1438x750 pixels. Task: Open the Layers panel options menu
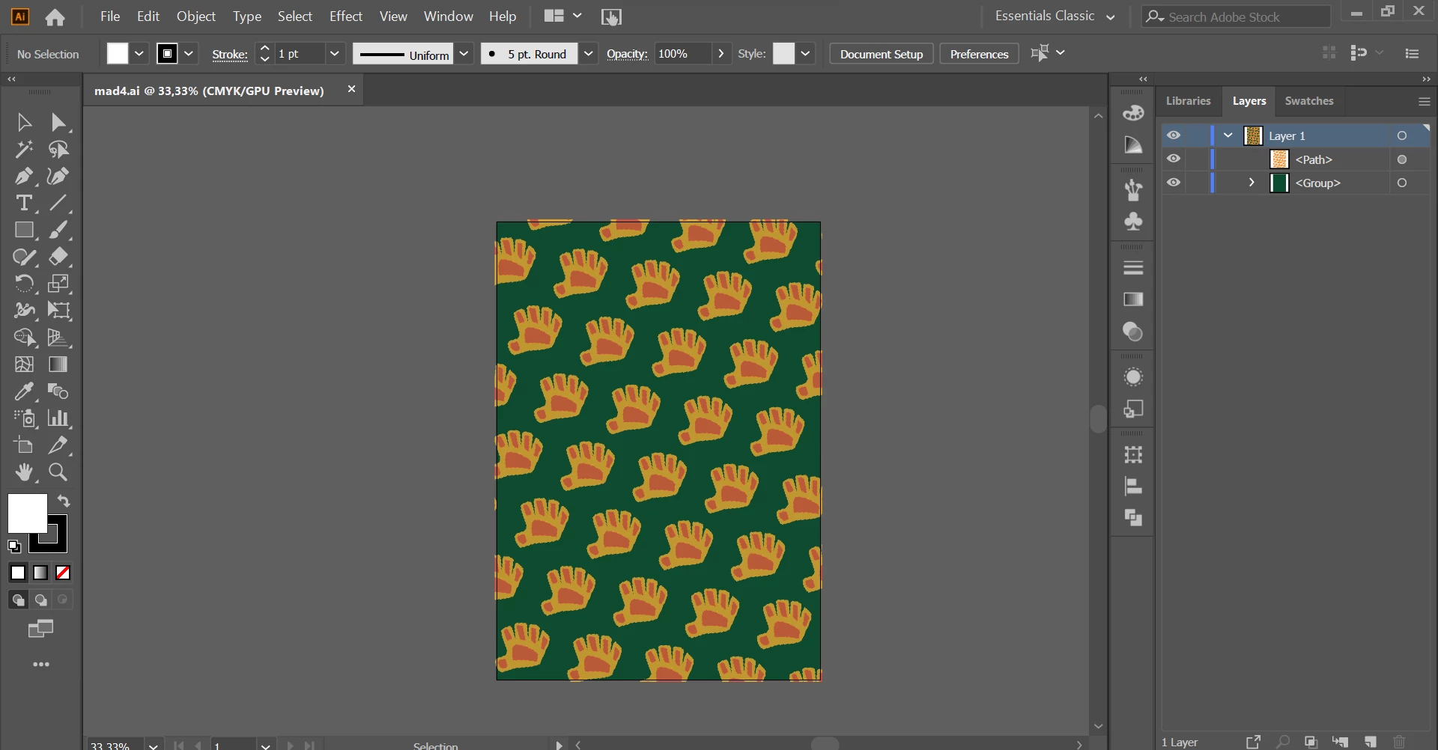1424,102
